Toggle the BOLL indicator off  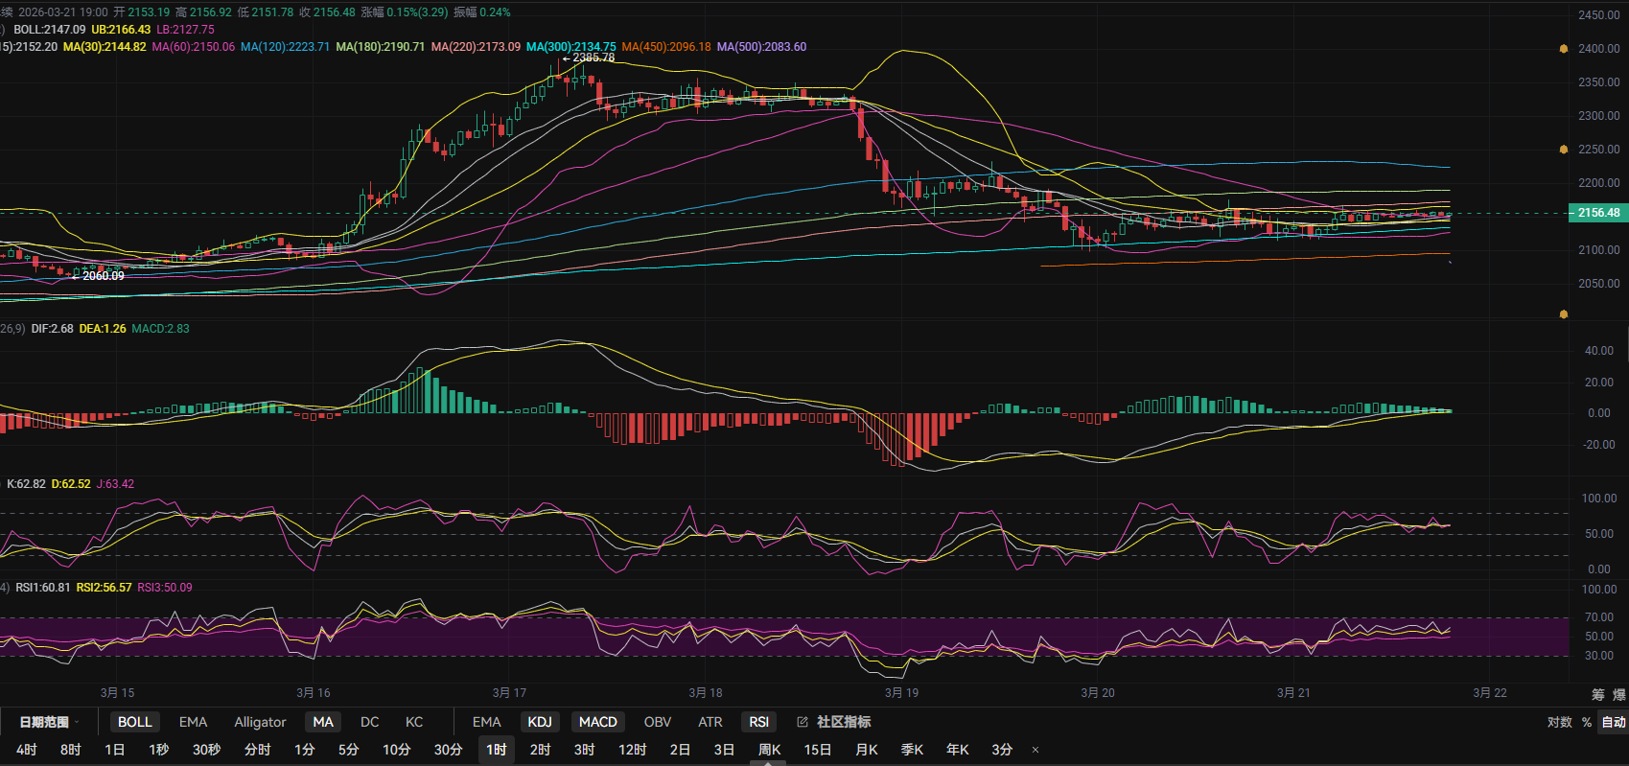pos(134,722)
